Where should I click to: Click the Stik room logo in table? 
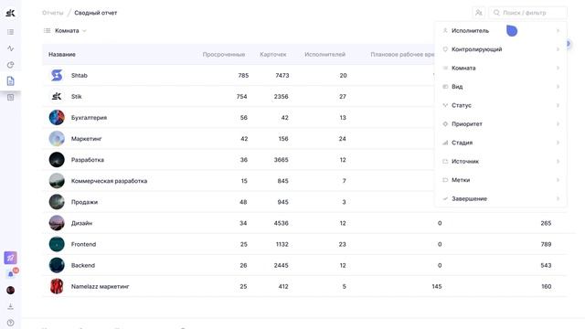(x=57, y=96)
